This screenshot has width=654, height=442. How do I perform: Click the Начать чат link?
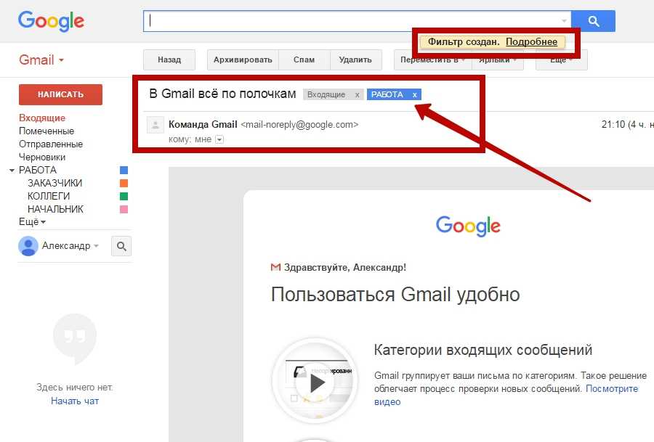pos(75,401)
